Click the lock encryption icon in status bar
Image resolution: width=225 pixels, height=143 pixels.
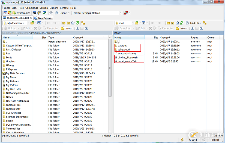pyautogui.click(x=182, y=140)
